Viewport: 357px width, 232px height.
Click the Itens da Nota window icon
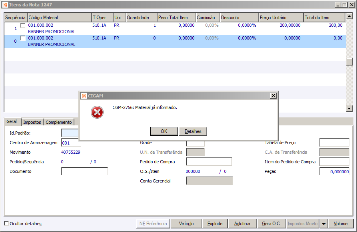point(5,4)
